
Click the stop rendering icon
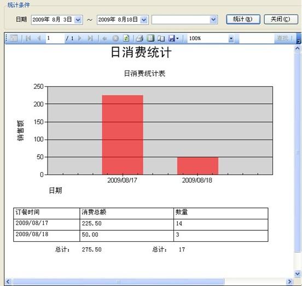coord(115,38)
